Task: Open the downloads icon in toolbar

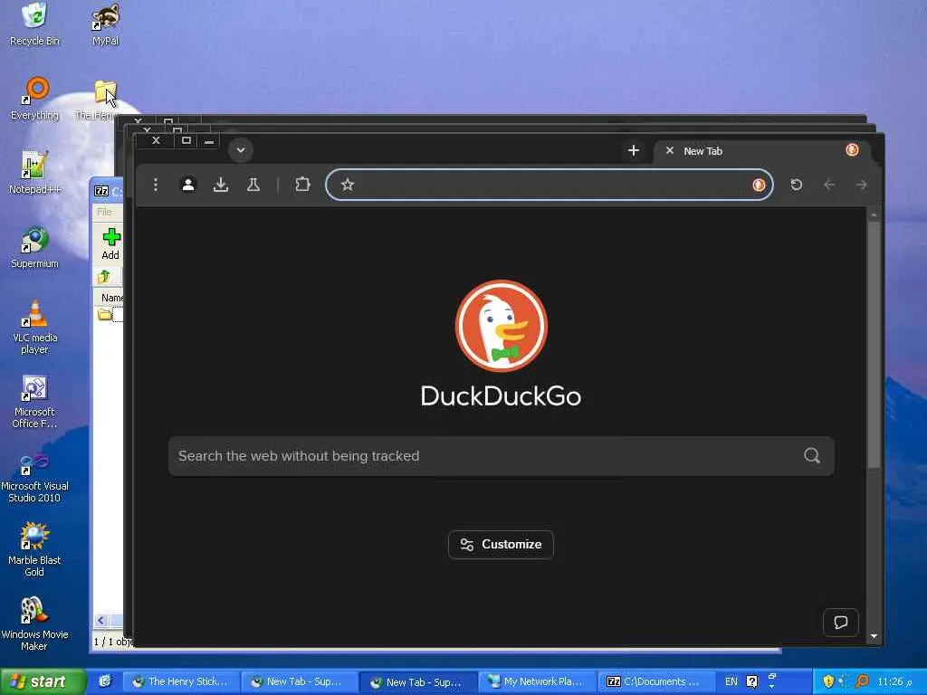Action: [221, 185]
